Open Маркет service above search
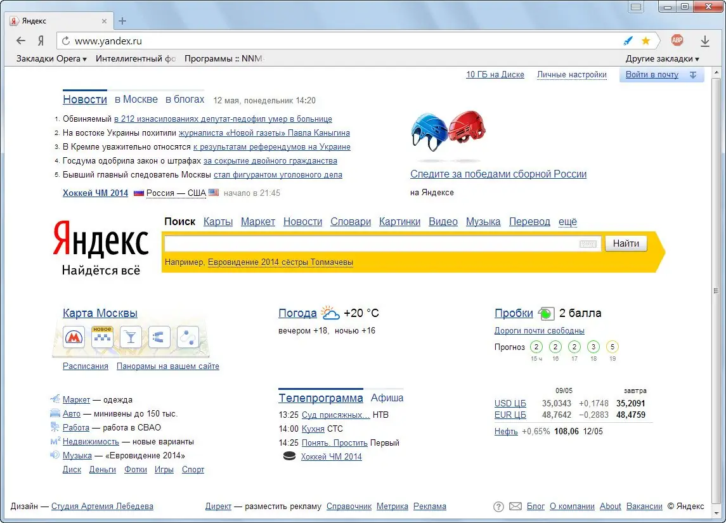 tap(258, 222)
